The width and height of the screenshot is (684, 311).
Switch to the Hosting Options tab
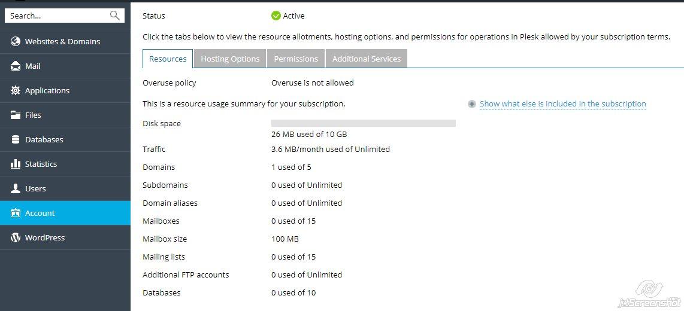(x=230, y=59)
